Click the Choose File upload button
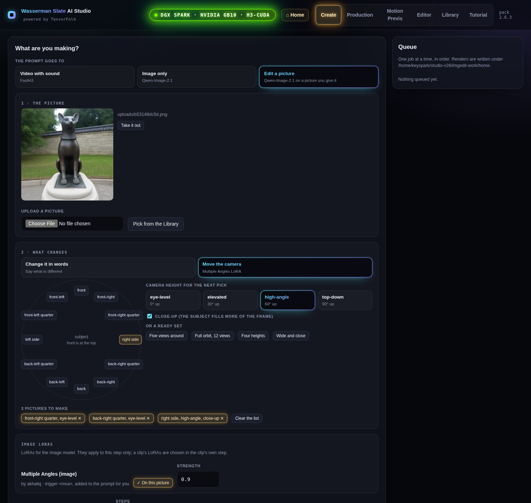531x503 pixels. pyautogui.click(x=41, y=224)
